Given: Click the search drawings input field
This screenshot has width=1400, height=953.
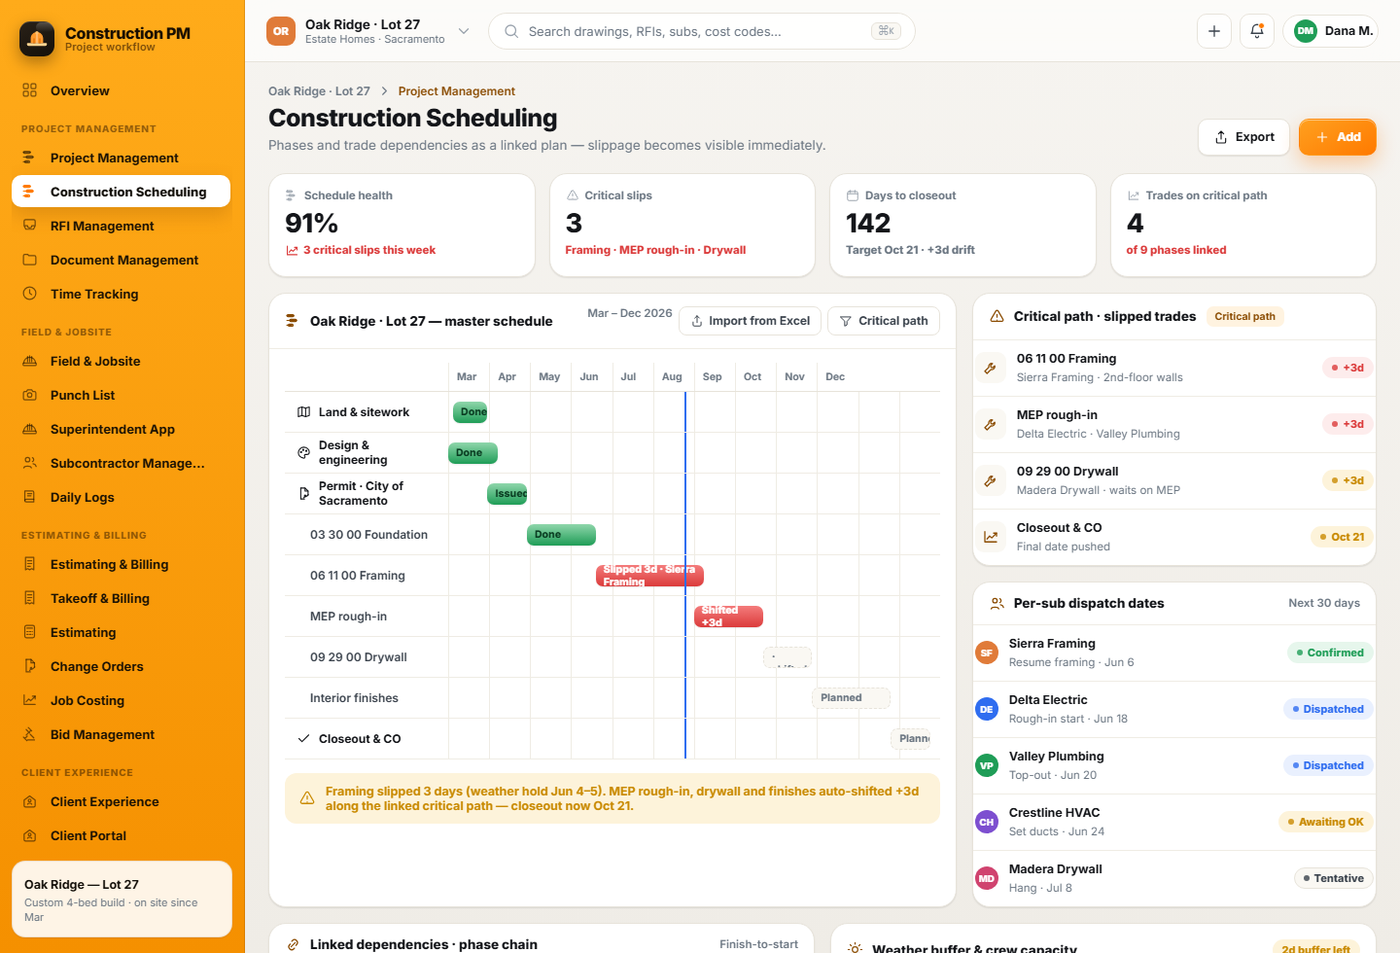Looking at the screenshot, I should tap(702, 31).
